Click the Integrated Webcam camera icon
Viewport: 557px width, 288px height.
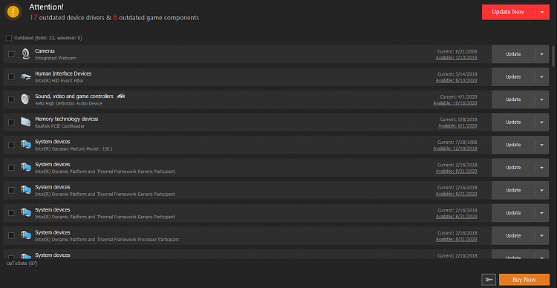[x=25, y=54]
